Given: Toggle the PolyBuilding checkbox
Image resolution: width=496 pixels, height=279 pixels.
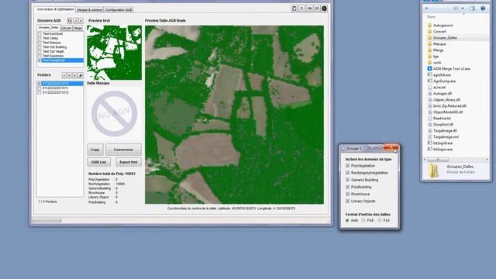Looking at the screenshot, I should [x=348, y=188].
